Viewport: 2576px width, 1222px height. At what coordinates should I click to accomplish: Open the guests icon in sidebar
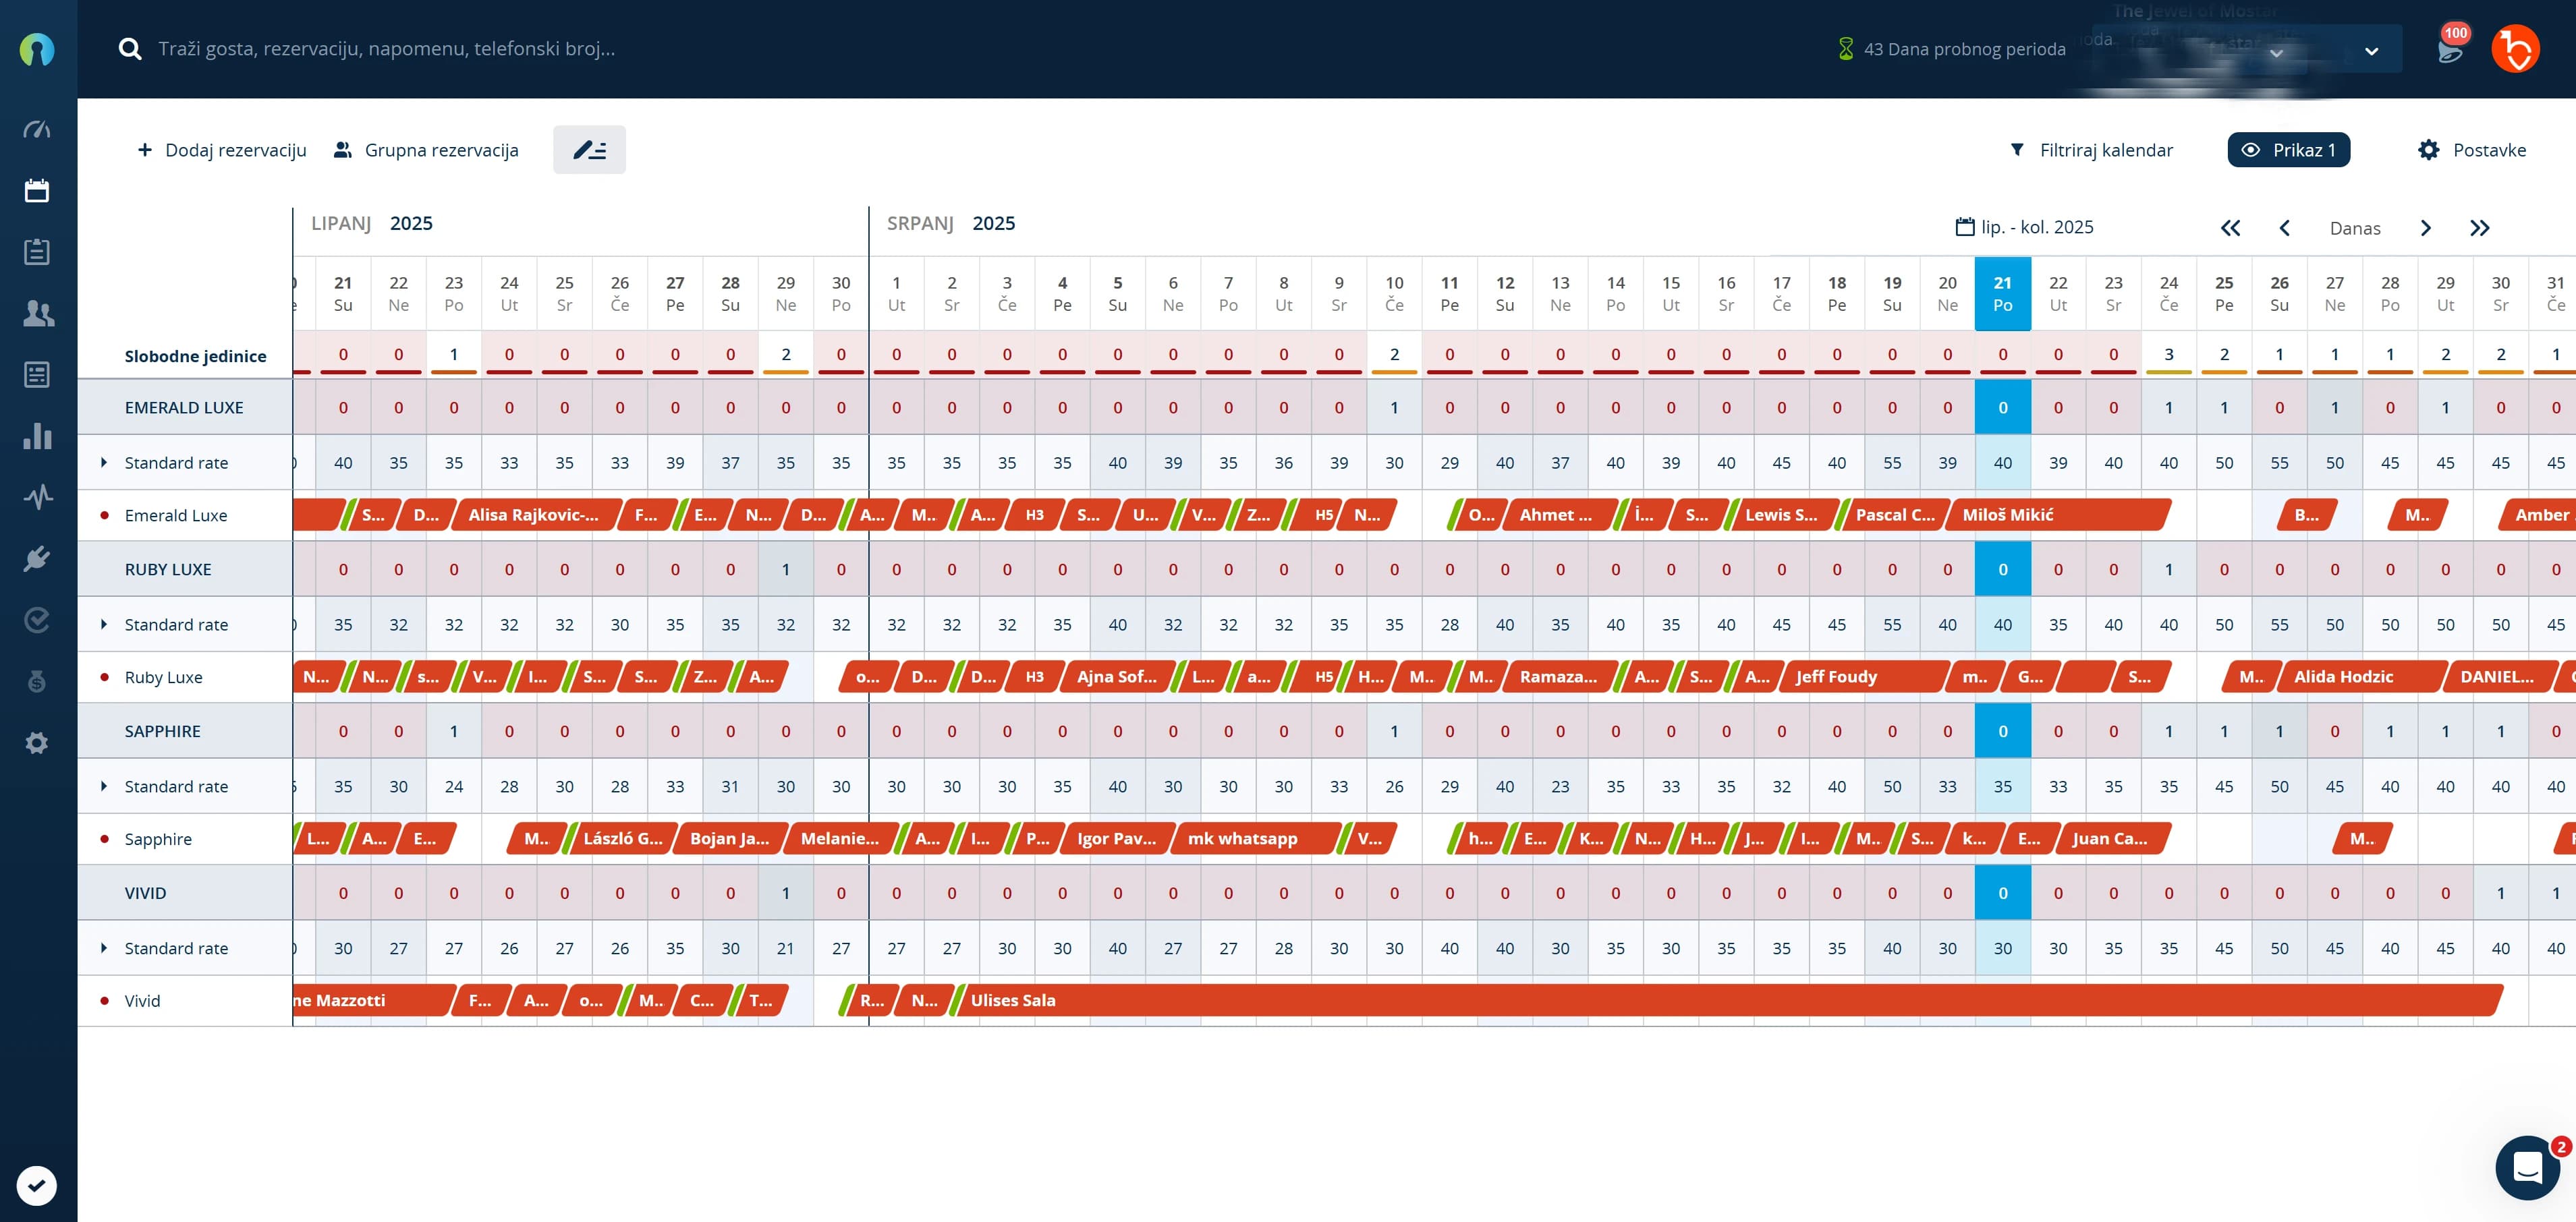pos(37,314)
